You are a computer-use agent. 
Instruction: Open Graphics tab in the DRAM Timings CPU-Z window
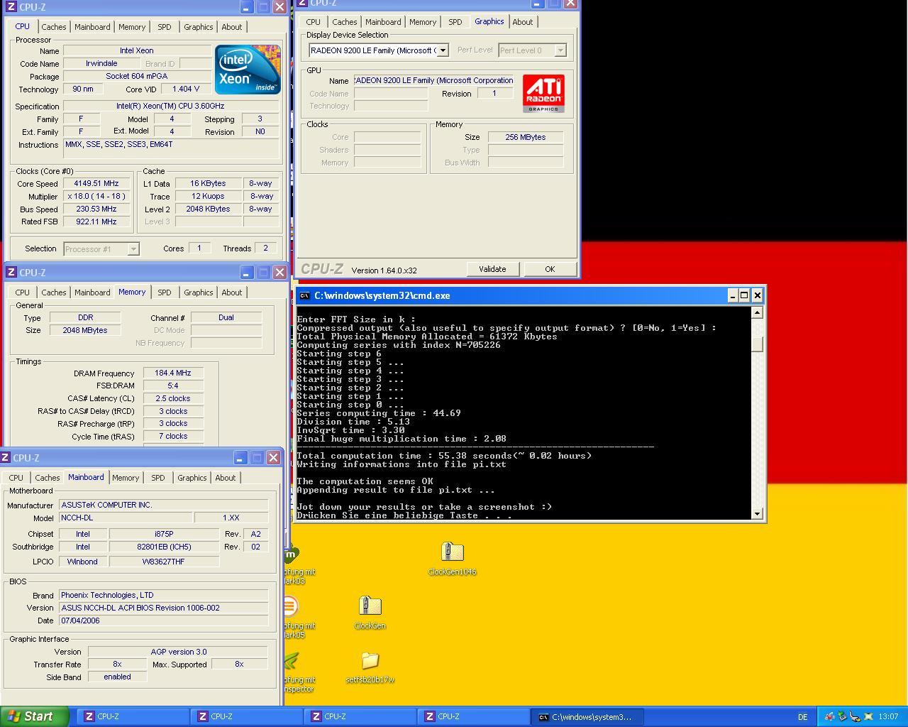click(x=198, y=293)
